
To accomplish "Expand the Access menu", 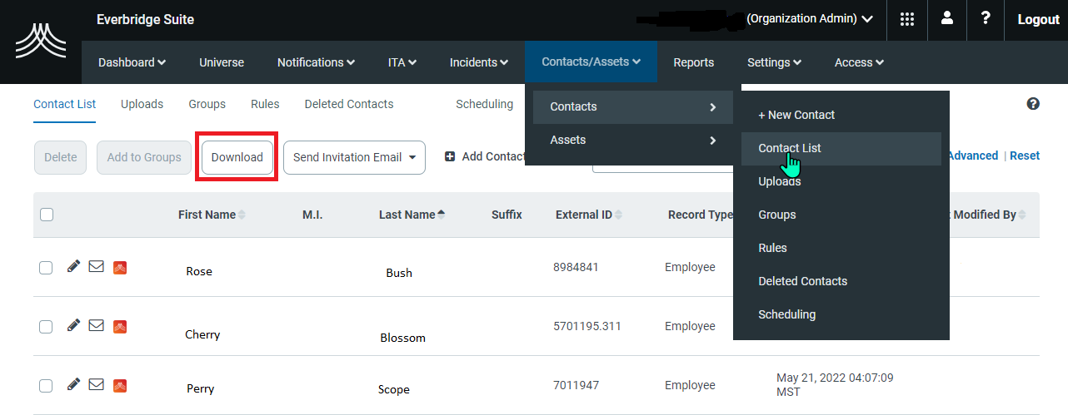I will pos(859,62).
